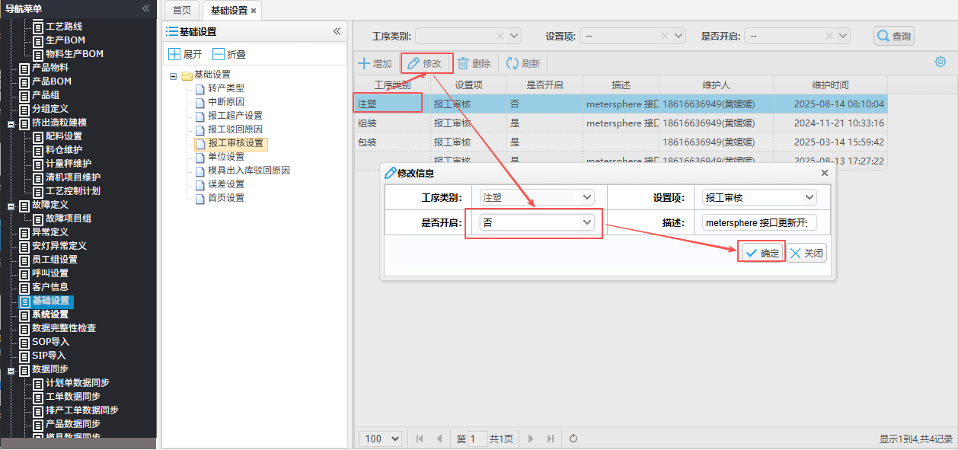Switch to the 首页 tab

tap(182, 11)
